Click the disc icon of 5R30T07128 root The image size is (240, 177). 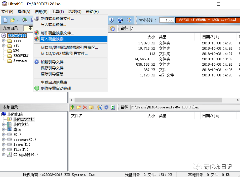coord(4,35)
